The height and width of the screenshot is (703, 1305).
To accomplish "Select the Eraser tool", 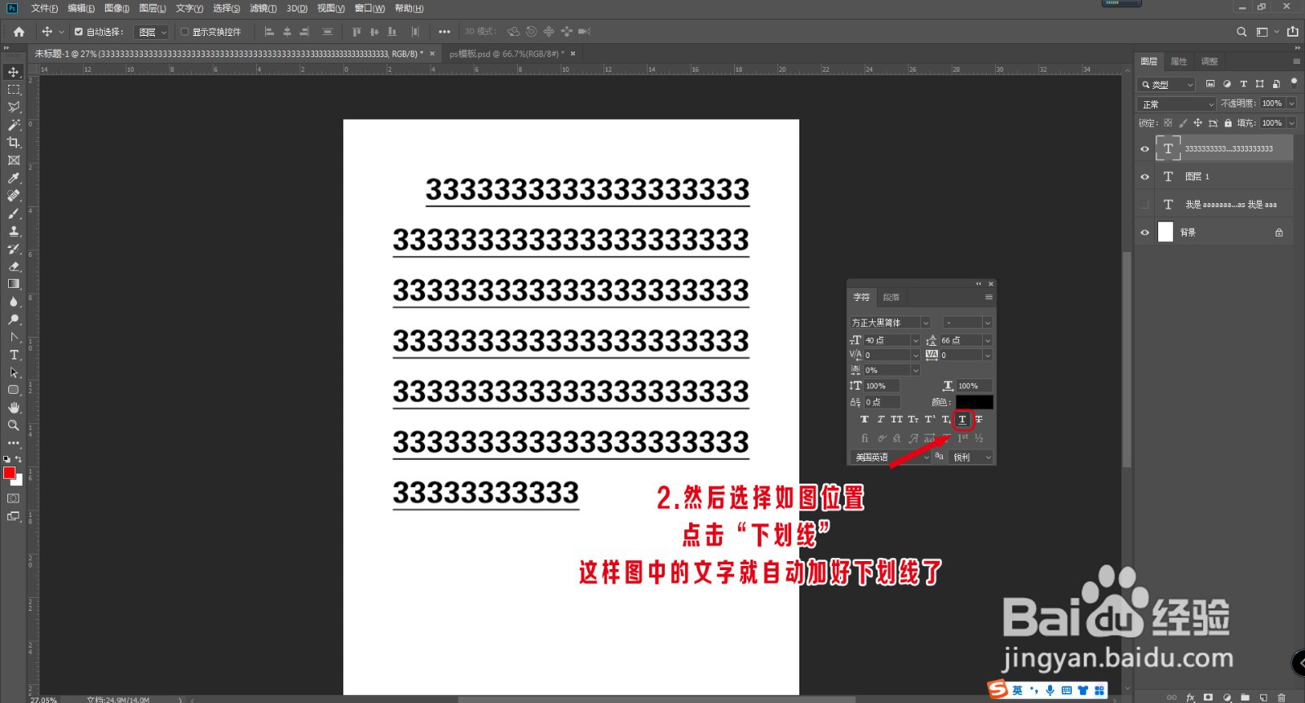I will [x=14, y=267].
